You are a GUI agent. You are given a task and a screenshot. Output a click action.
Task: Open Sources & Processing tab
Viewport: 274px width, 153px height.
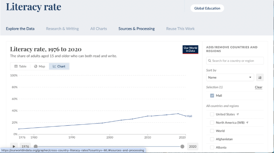pyautogui.click(x=136, y=29)
